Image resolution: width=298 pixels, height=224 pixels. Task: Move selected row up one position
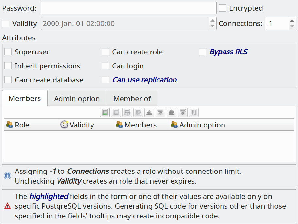click(x=149, y=112)
